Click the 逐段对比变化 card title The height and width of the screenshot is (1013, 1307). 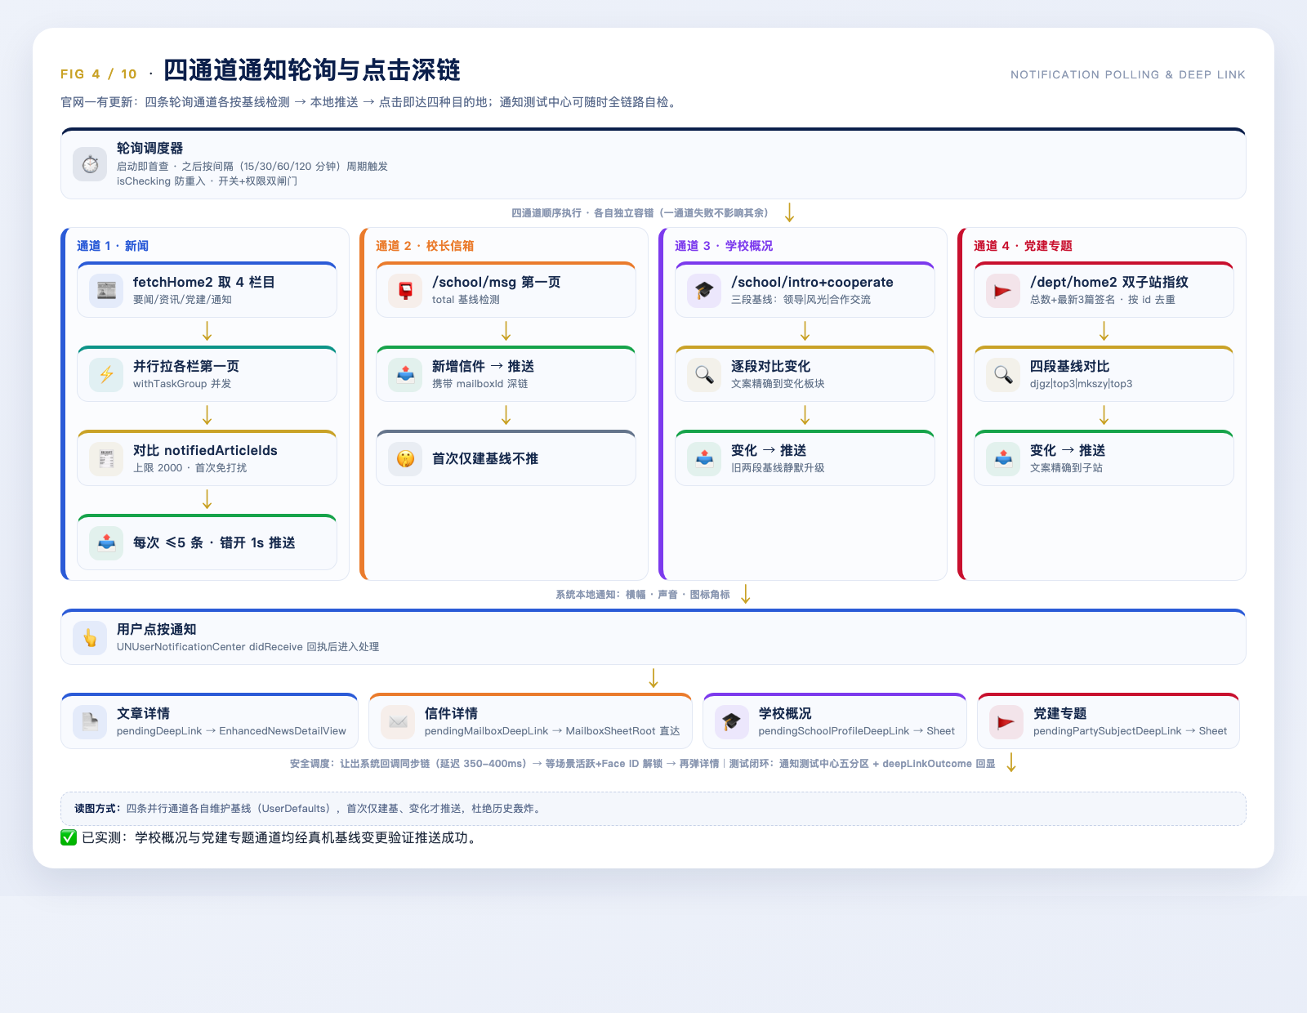[x=770, y=366]
